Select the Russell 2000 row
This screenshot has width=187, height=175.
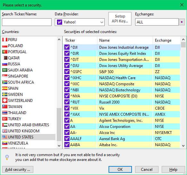click(122, 102)
